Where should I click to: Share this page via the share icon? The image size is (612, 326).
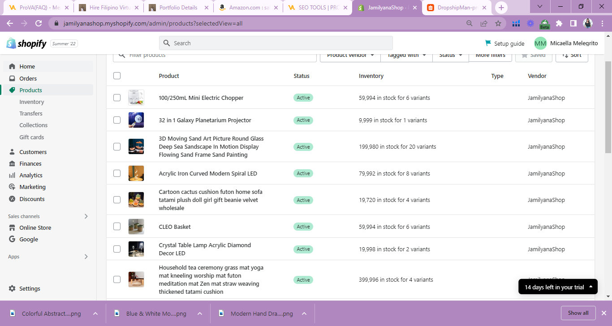click(x=484, y=23)
